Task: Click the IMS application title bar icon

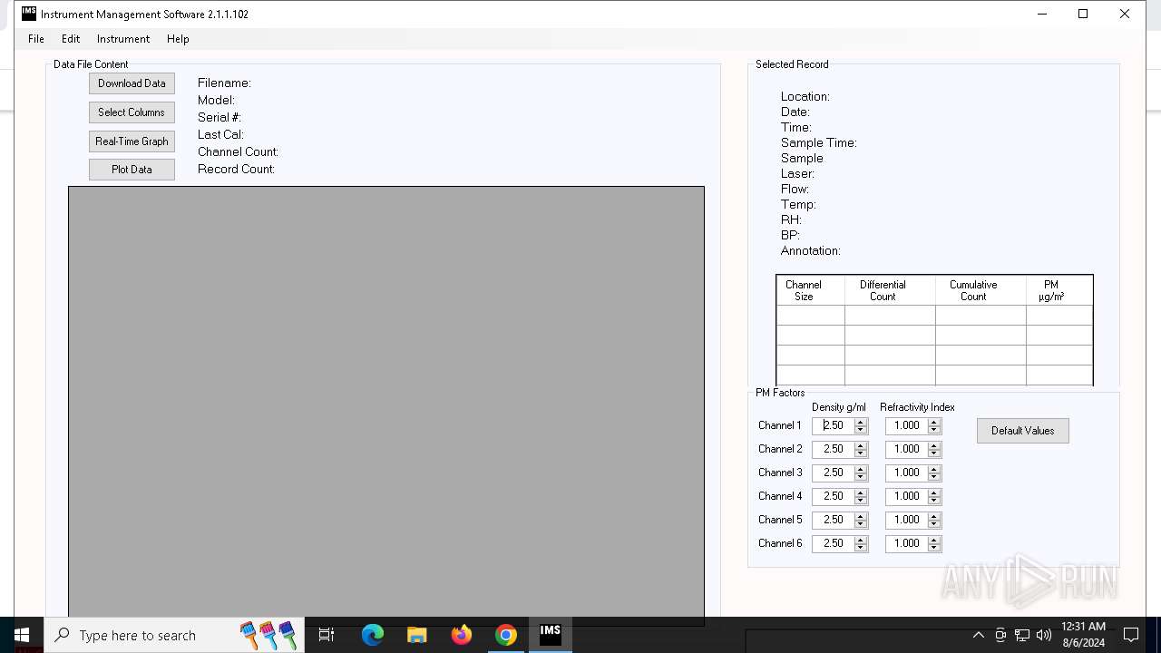Action: pos(29,14)
